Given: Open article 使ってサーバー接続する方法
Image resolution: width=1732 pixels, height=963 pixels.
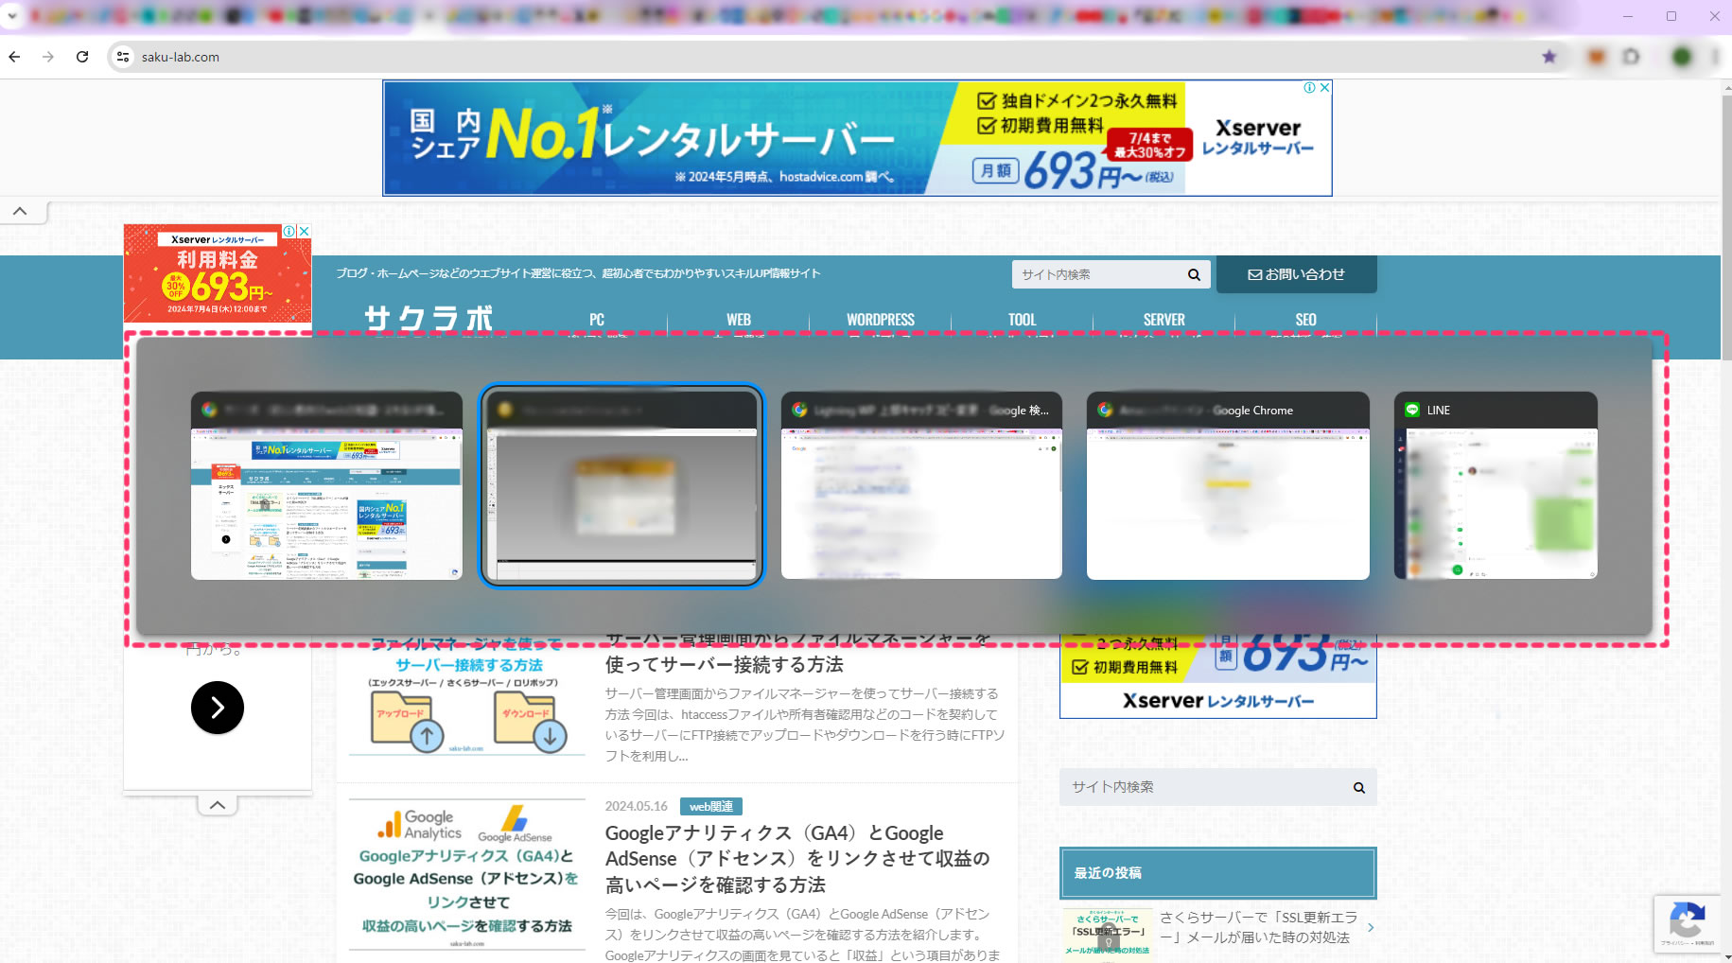Looking at the screenshot, I should click(725, 664).
